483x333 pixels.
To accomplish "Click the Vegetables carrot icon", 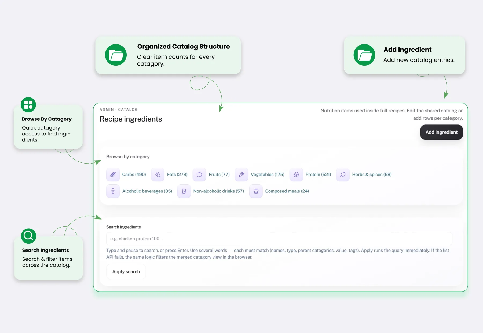I will (241, 175).
